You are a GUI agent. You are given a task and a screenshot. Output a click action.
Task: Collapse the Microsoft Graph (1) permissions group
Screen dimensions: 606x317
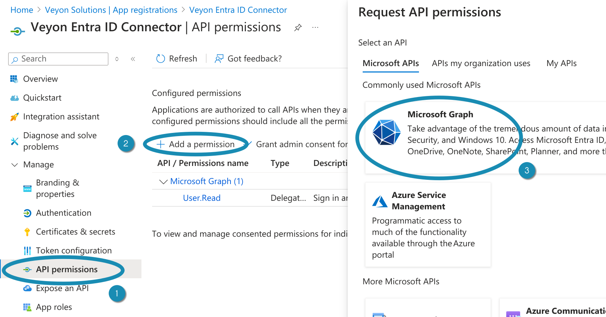click(x=163, y=182)
